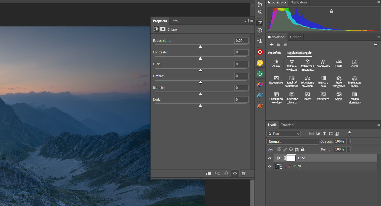Select the Predefiniti section
The height and width of the screenshot is (206, 381).
(275, 53)
